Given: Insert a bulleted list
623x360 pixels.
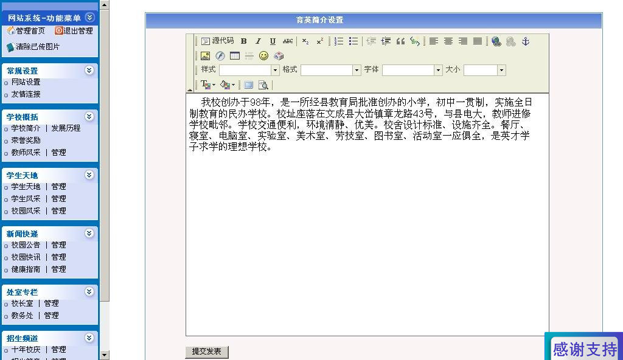Looking at the screenshot, I should pos(353,41).
